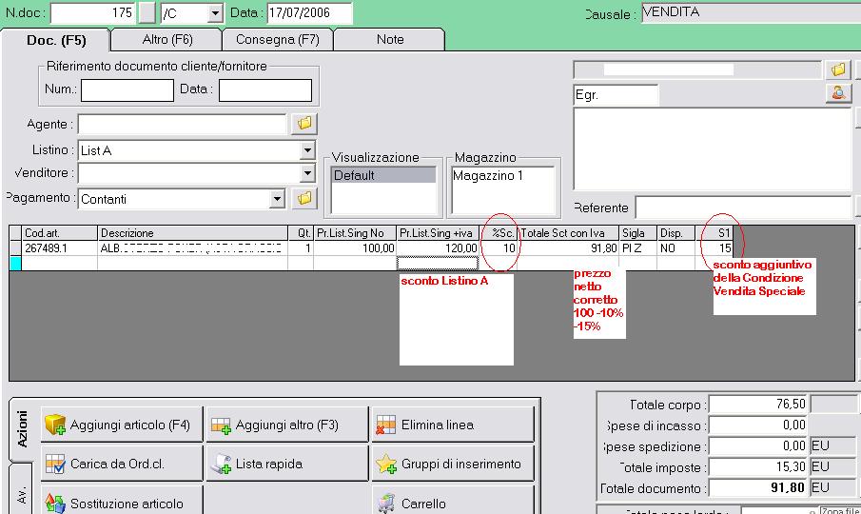This screenshot has height=514, width=861.
Task: Switch to Consegna (F7) tab
Action: pos(277,40)
